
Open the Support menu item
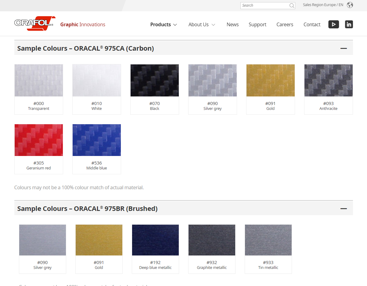pyautogui.click(x=257, y=24)
